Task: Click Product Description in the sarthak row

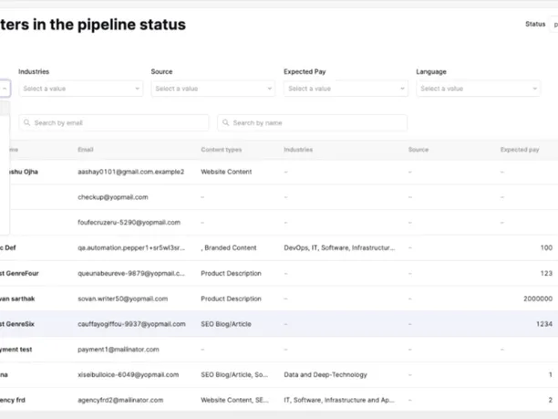Action: (x=231, y=299)
